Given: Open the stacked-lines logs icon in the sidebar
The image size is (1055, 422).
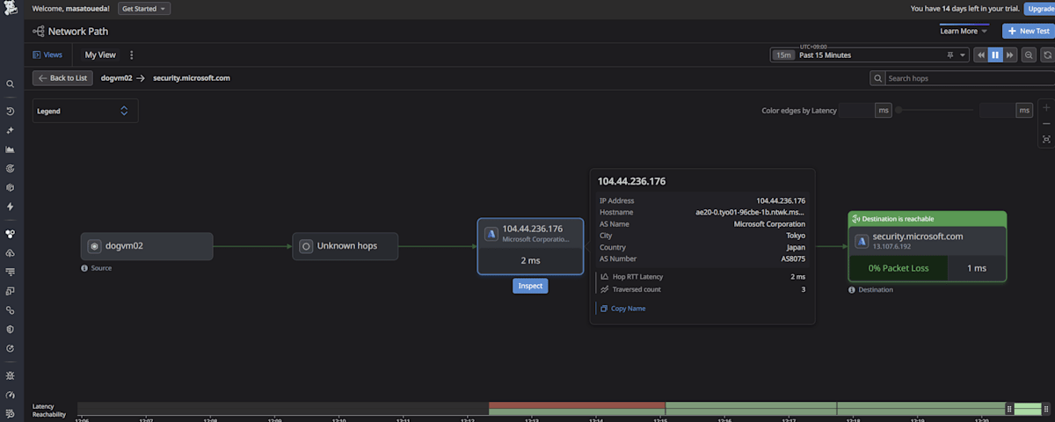Looking at the screenshot, I should pyautogui.click(x=11, y=272).
